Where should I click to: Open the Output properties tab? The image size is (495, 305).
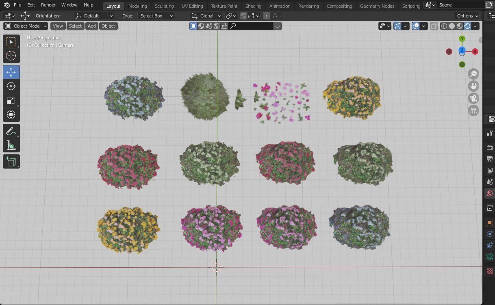pyautogui.click(x=490, y=159)
